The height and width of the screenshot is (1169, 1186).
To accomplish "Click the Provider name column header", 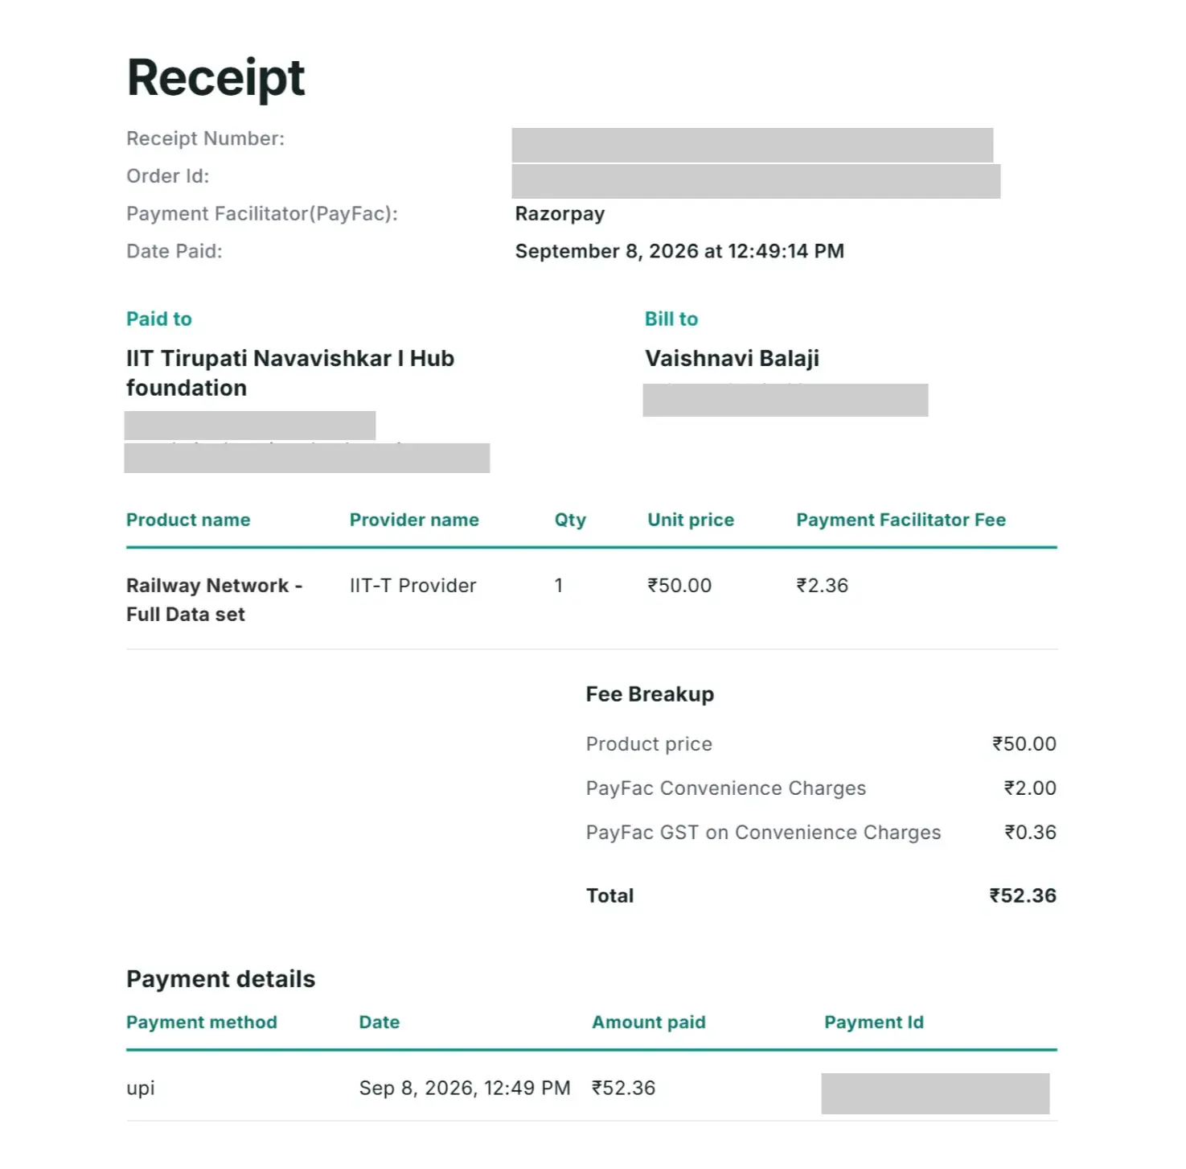I will pos(414,520).
